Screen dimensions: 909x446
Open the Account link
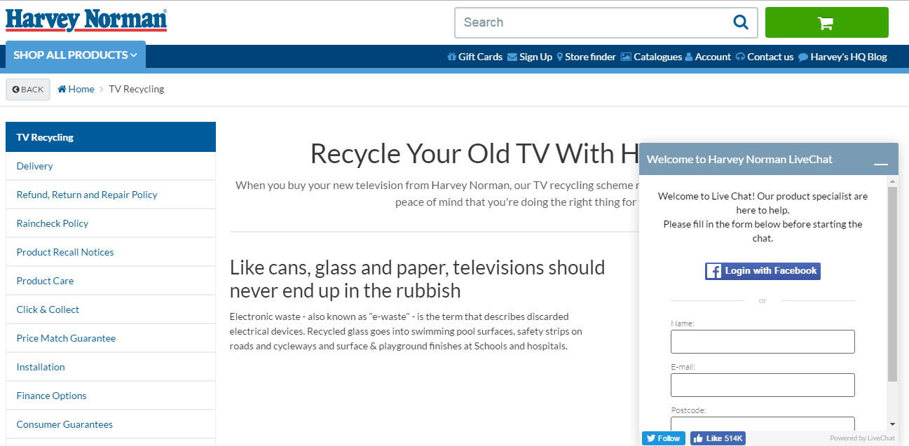point(708,57)
